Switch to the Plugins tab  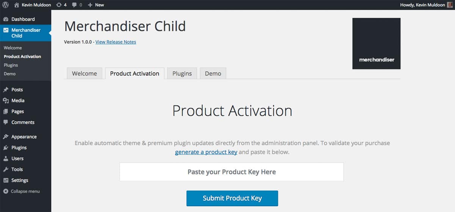(x=182, y=74)
